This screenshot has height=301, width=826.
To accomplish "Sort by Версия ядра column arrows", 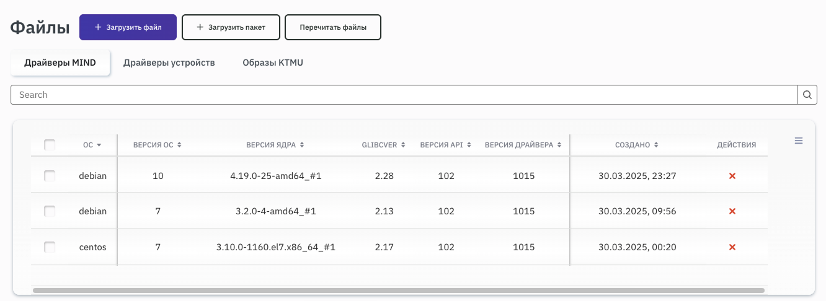I will click(x=302, y=145).
